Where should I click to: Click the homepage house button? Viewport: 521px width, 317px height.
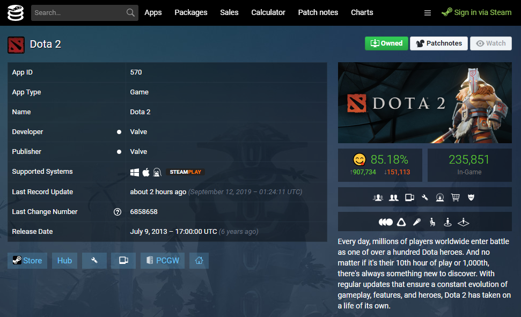(199, 261)
